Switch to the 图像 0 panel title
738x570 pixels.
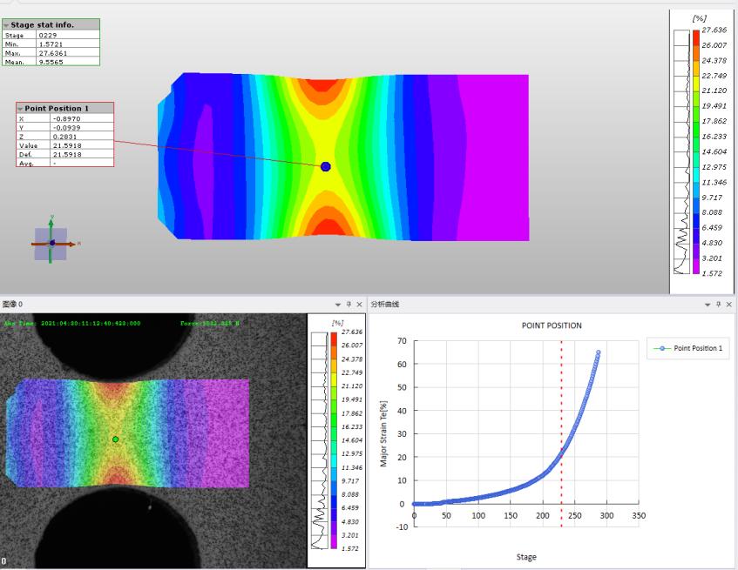(13, 305)
